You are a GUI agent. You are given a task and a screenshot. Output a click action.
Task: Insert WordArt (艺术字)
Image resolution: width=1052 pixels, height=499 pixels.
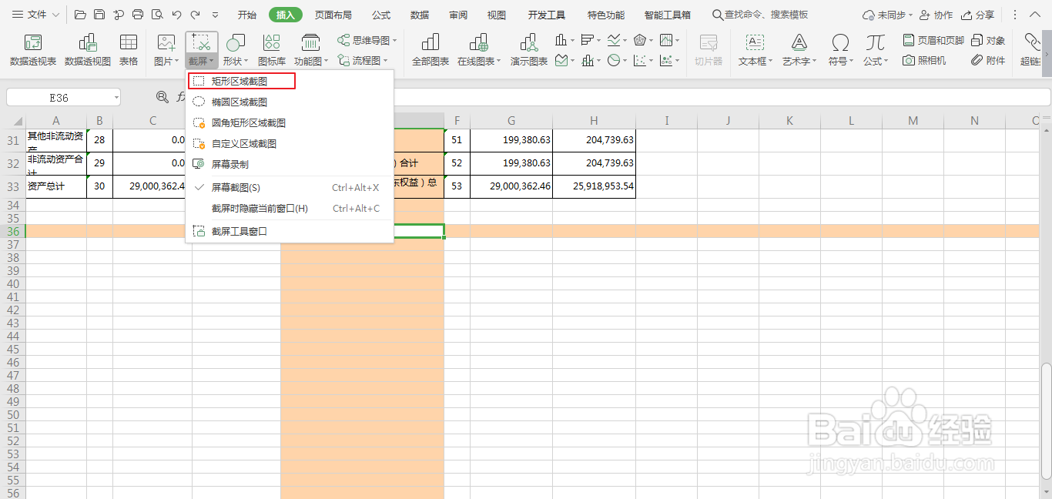tap(799, 49)
